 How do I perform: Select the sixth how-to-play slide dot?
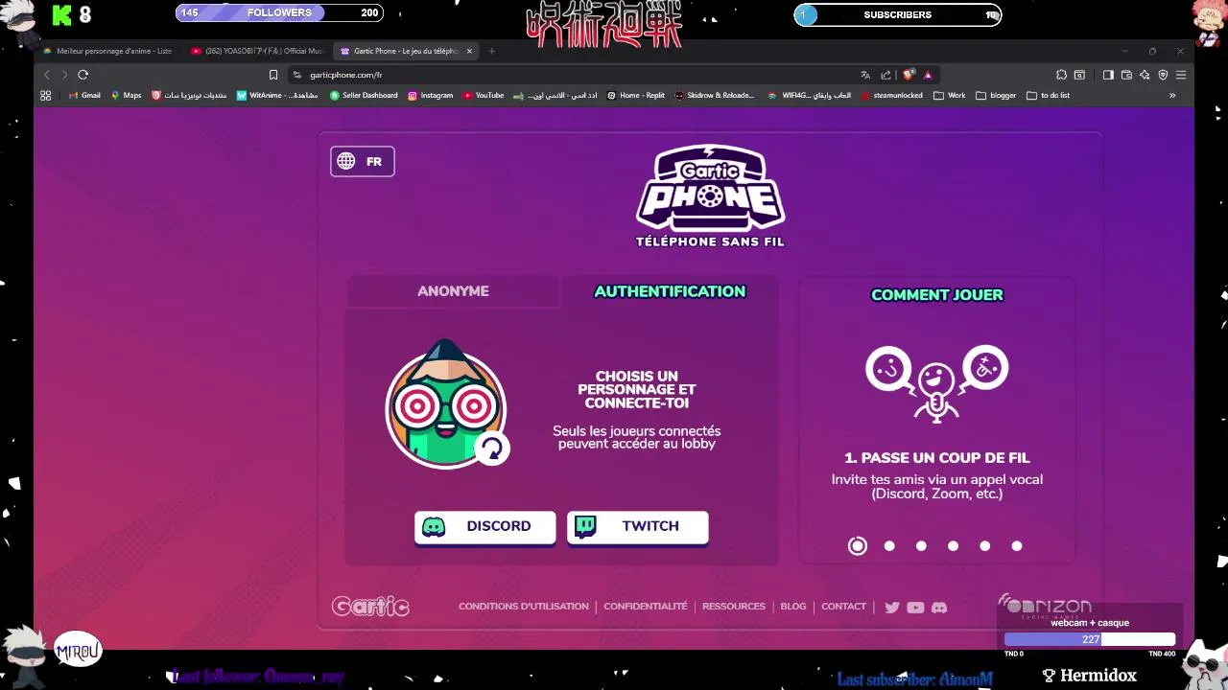pos(1017,545)
